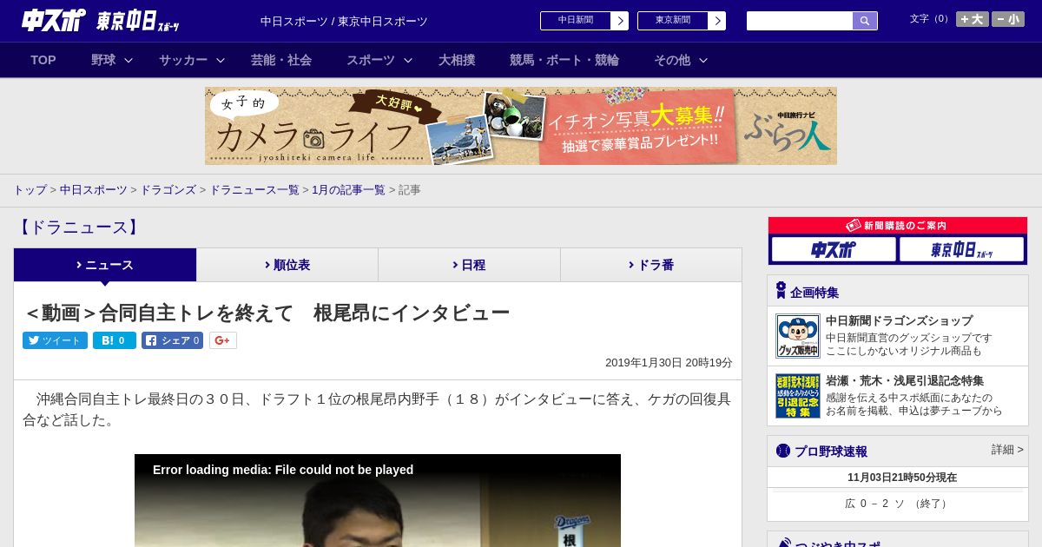Expand the サッカー menu dropdown

click(192, 60)
